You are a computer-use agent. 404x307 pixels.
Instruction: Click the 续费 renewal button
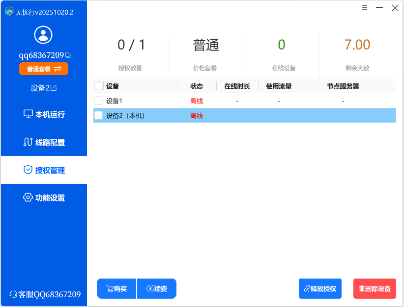[156, 288]
